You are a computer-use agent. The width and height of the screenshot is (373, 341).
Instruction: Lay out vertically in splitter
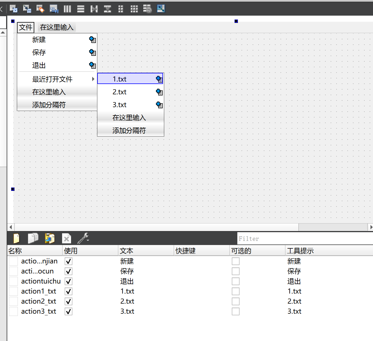point(108,9)
